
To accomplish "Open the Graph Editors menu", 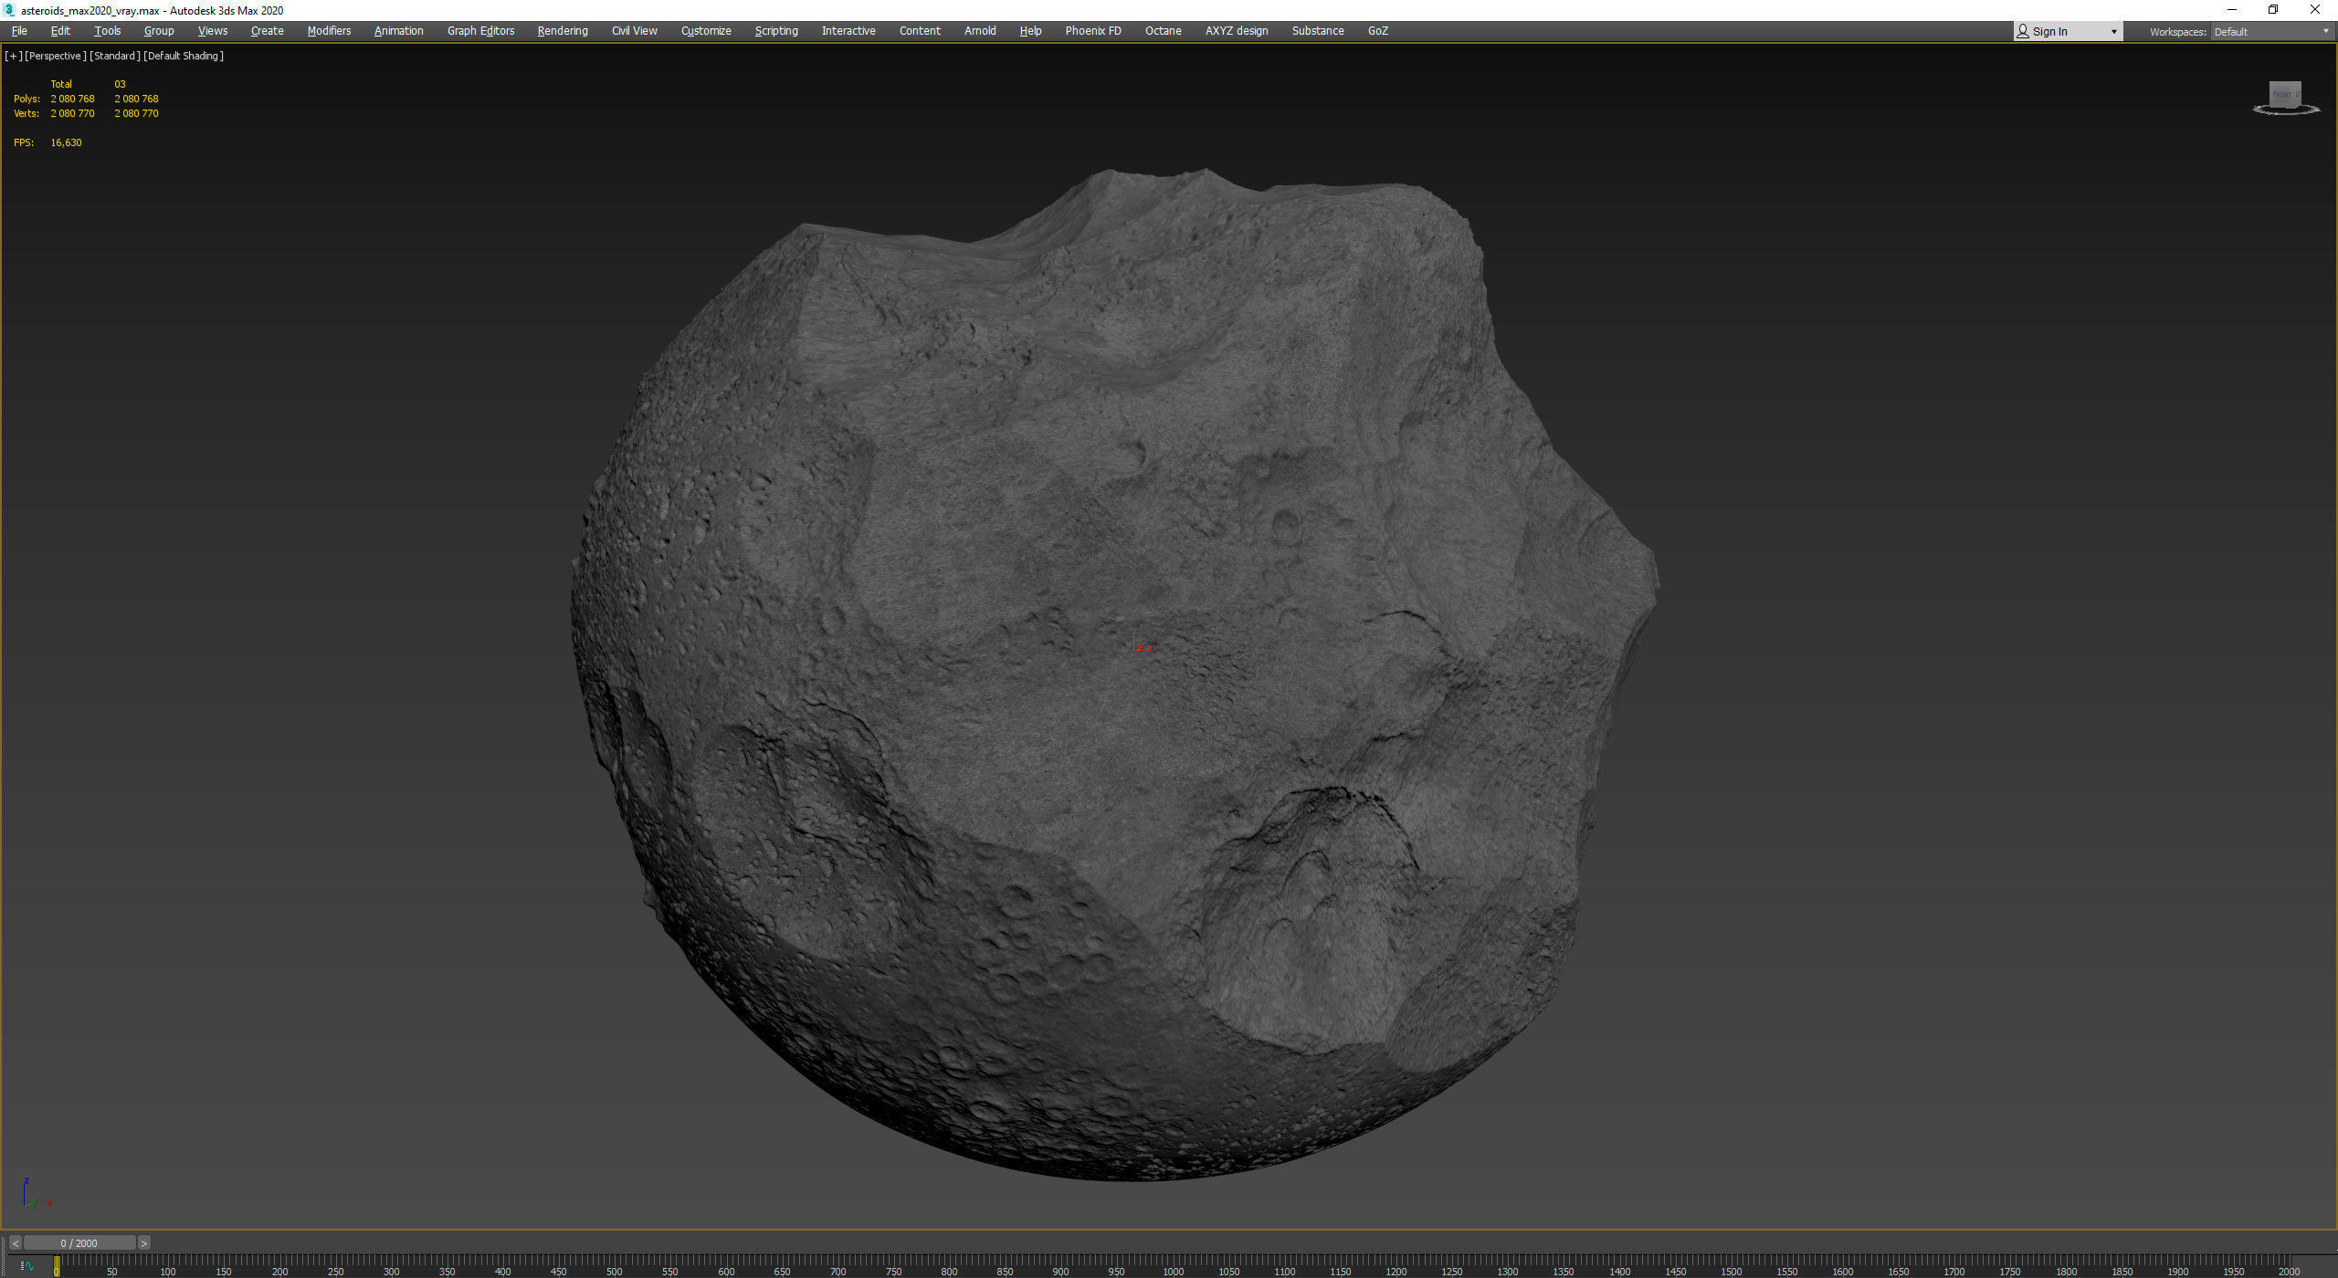I will [x=481, y=31].
